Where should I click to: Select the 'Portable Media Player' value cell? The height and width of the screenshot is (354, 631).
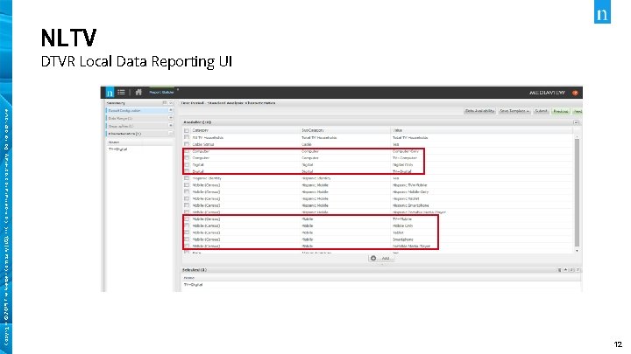point(411,246)
